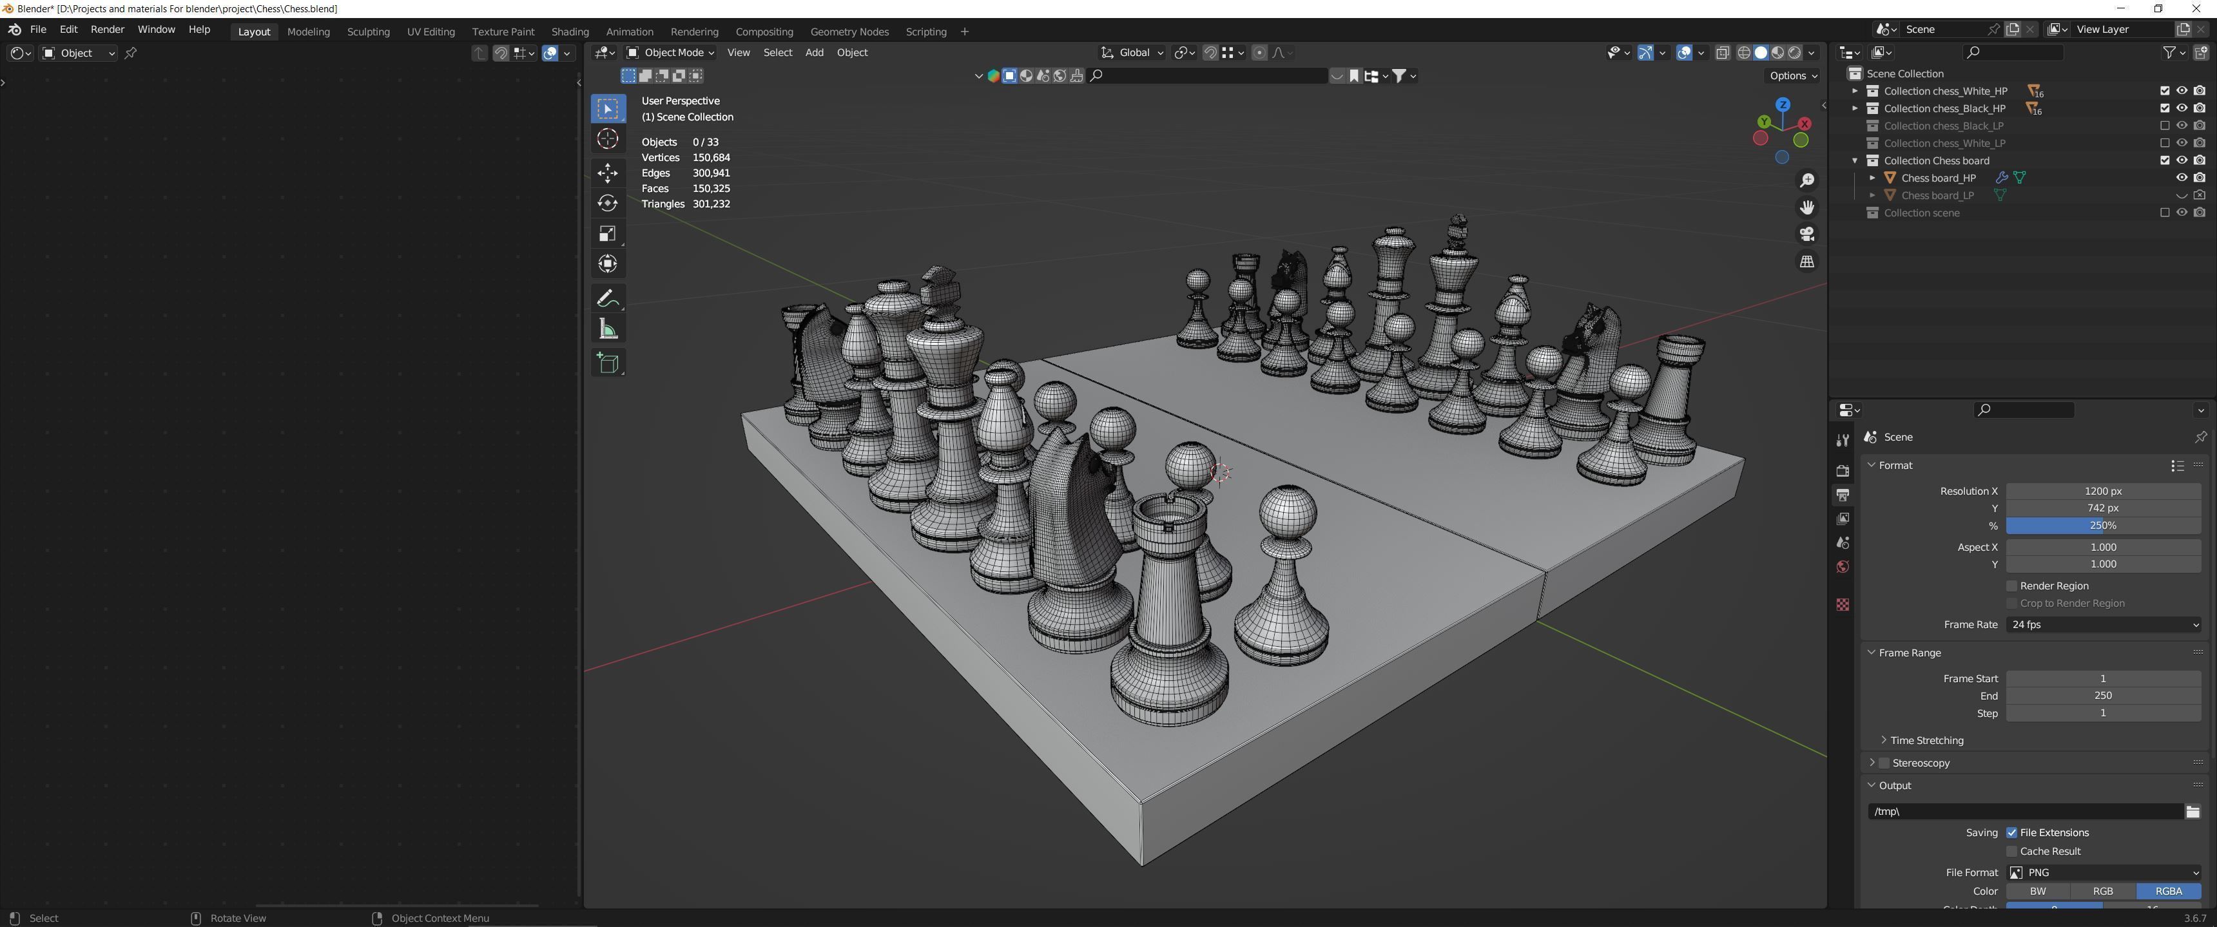Click the Blender logo menu icon

14,29
